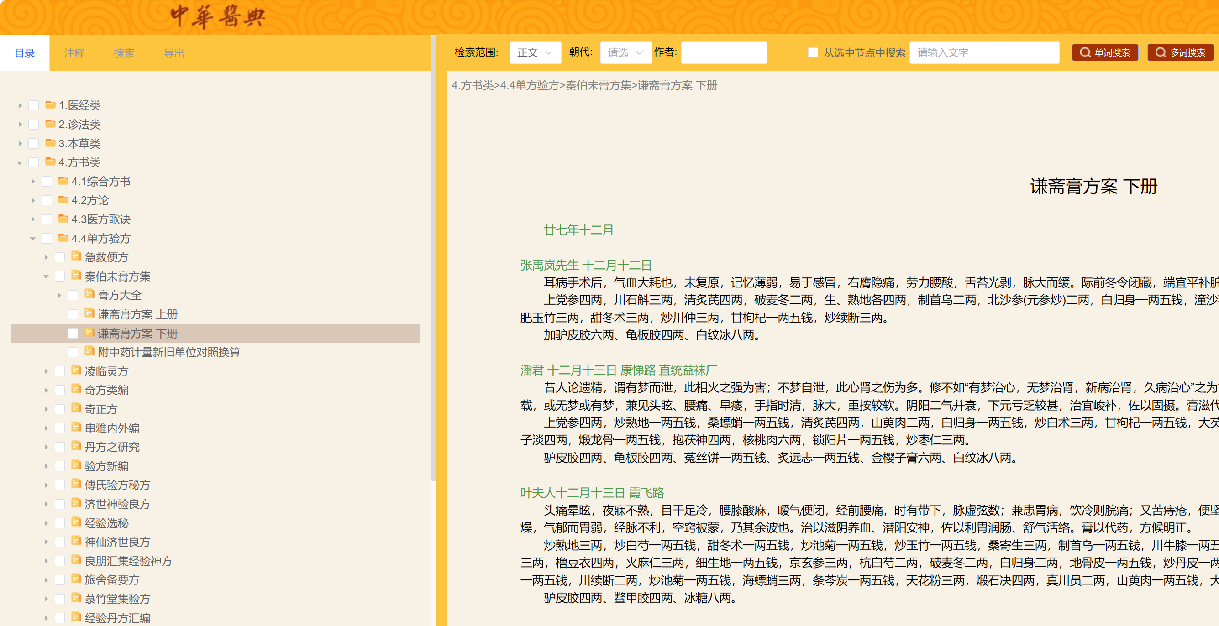Click the folder icon of 3.本草类

(x=50, y=142)
